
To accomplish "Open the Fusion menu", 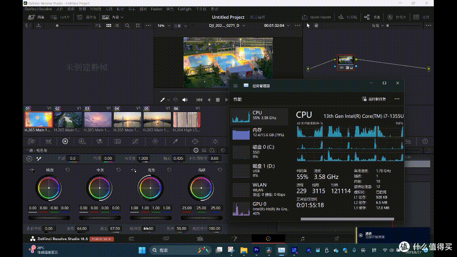I will coord(157,9).
